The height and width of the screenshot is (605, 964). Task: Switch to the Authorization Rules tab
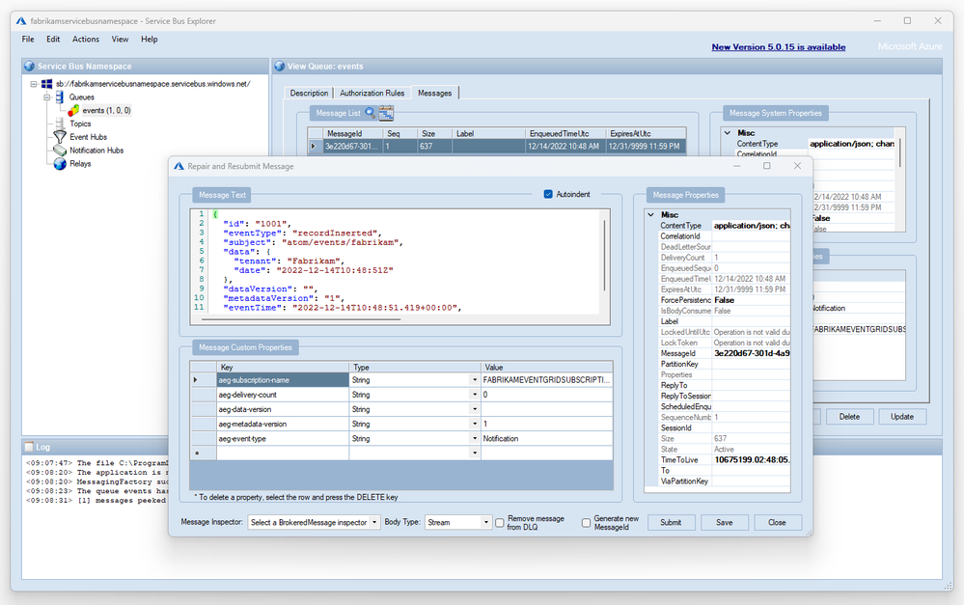click(372, 93)
